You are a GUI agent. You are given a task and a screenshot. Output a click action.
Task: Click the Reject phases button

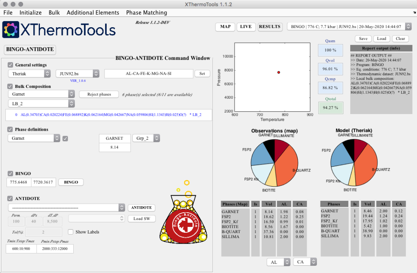[99, 94]
